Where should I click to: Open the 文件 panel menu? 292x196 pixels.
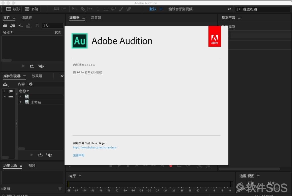coord(14,18)
